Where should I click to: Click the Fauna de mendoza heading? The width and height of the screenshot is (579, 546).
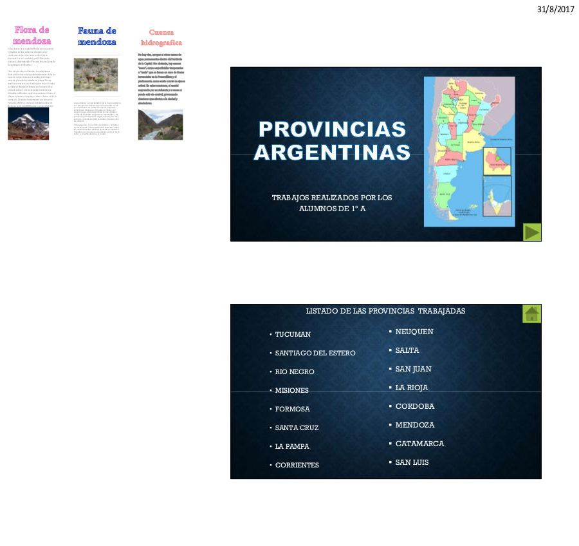point(96,36)
